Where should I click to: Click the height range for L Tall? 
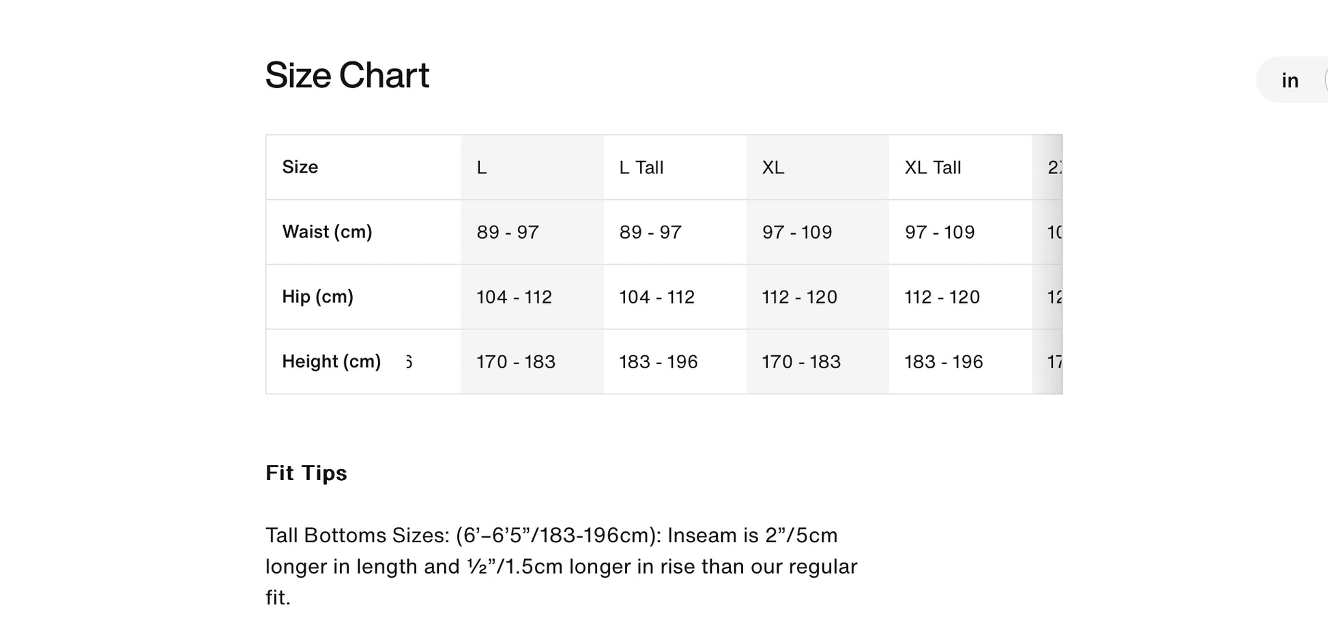[658, 362]
